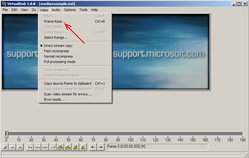Screen dimensions: 249x158
Task: Set selection end with Mark out
Action: pos(101,147)
